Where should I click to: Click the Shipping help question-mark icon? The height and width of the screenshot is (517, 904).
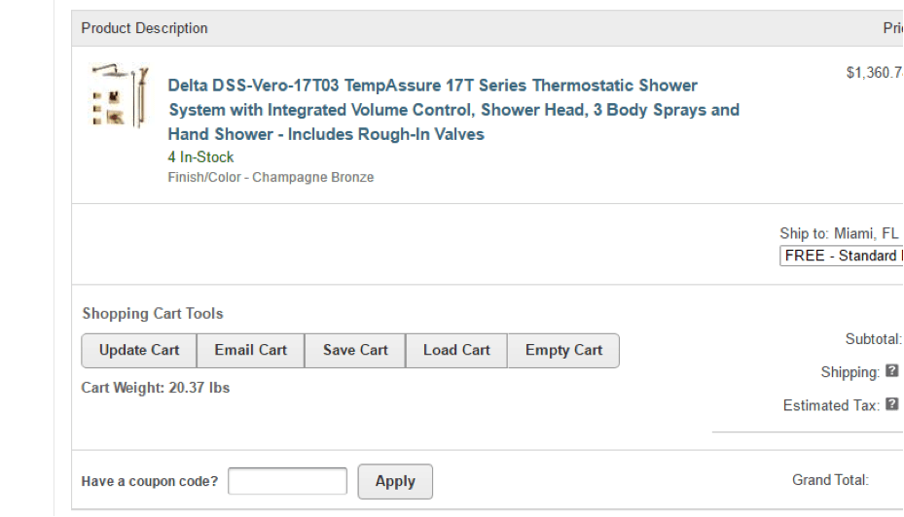tap(892, 371)
